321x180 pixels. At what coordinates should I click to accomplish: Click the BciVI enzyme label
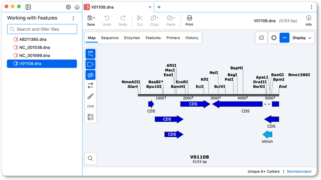coord(220,87)
